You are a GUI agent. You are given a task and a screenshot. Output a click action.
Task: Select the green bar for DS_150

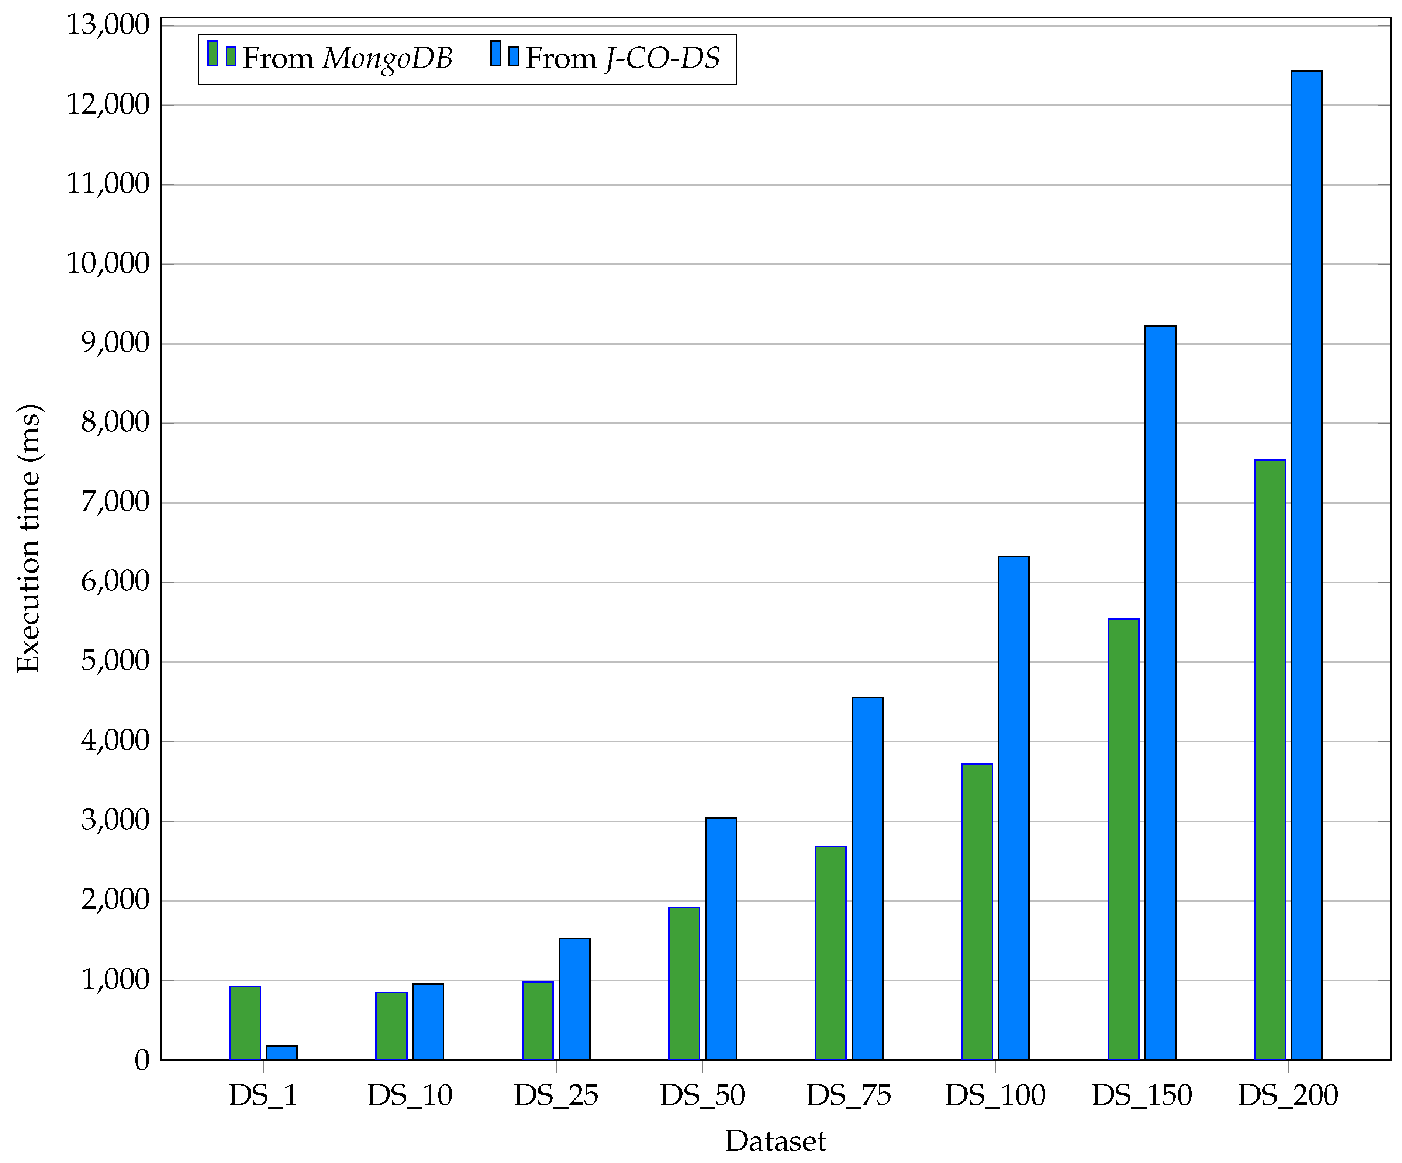click(1123, 839)
